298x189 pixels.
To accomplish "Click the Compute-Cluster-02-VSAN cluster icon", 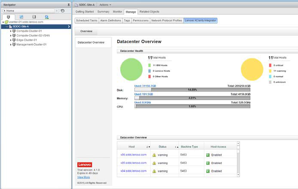I will pos(14,35).
